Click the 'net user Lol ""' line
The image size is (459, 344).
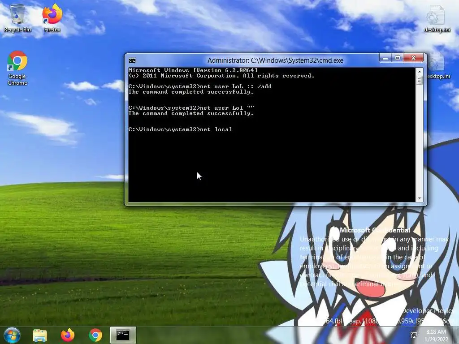coord(191,107)
